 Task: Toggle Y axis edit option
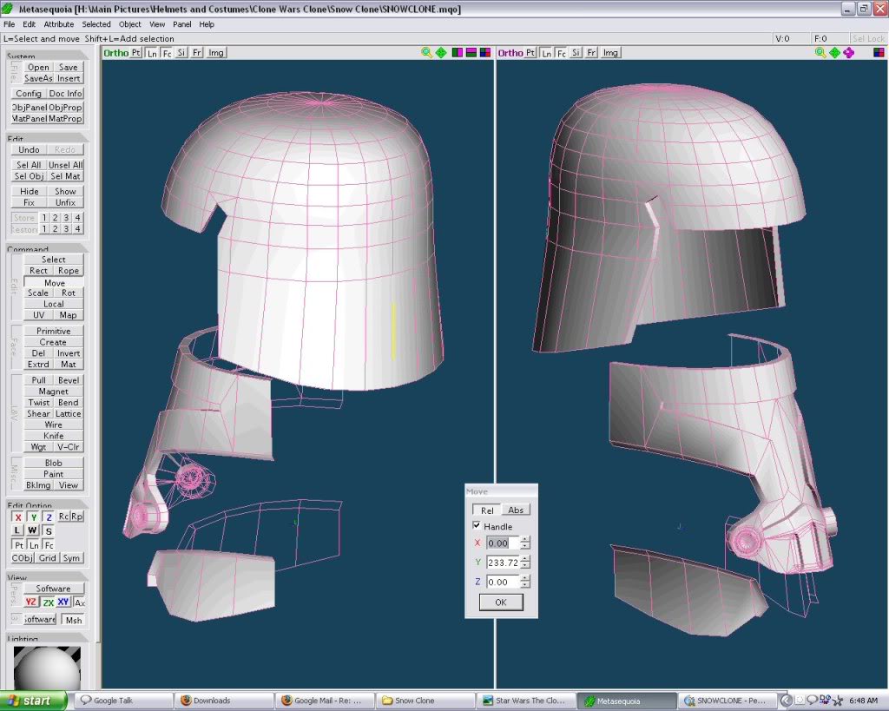[x=34, y=517]
